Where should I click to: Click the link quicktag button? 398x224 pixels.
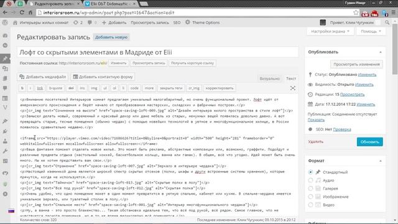[40, 88]
